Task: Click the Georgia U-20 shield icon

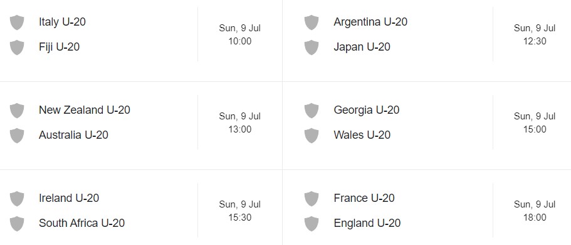Action: [x=312, y=111]
